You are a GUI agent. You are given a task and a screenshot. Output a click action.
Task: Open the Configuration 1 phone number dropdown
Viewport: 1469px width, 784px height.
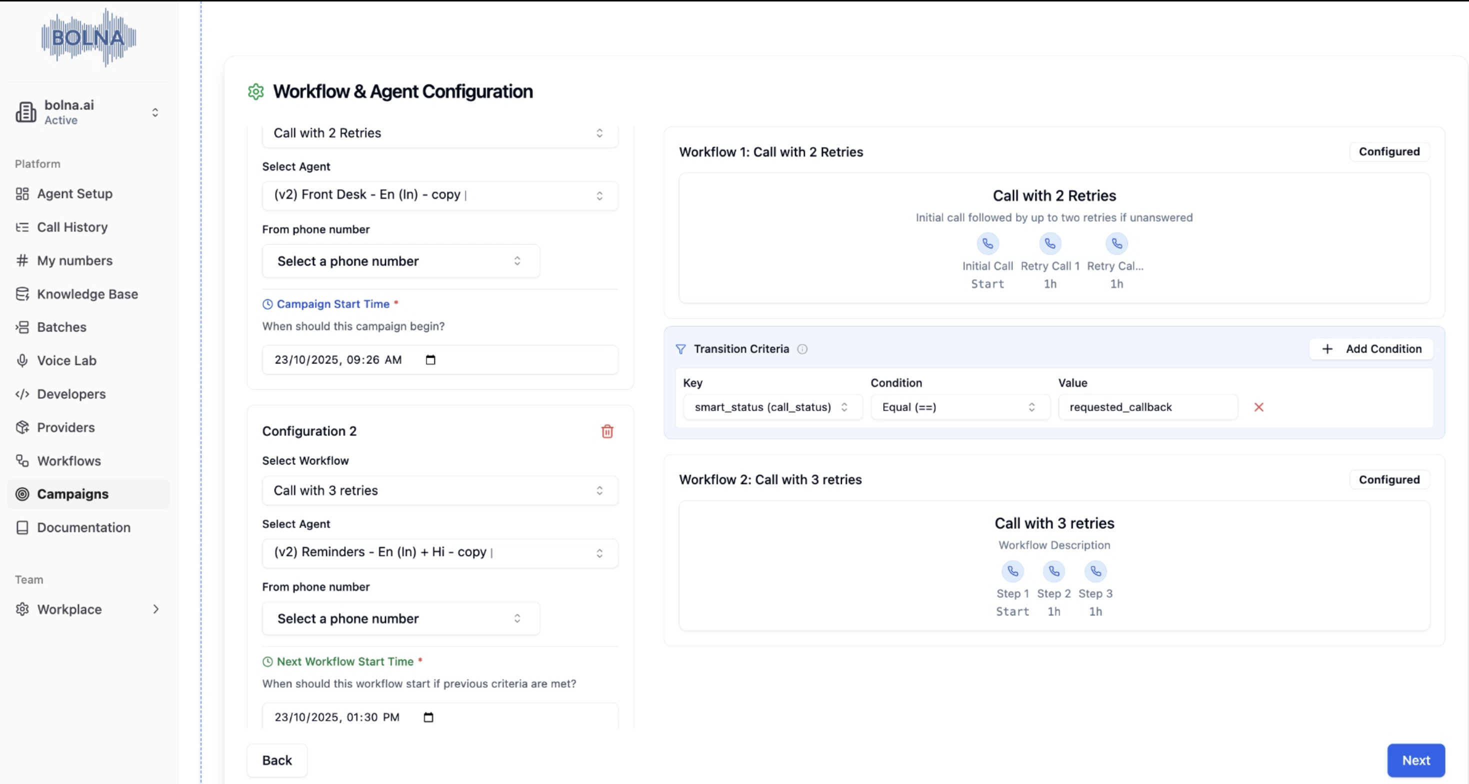pos(400,261)
